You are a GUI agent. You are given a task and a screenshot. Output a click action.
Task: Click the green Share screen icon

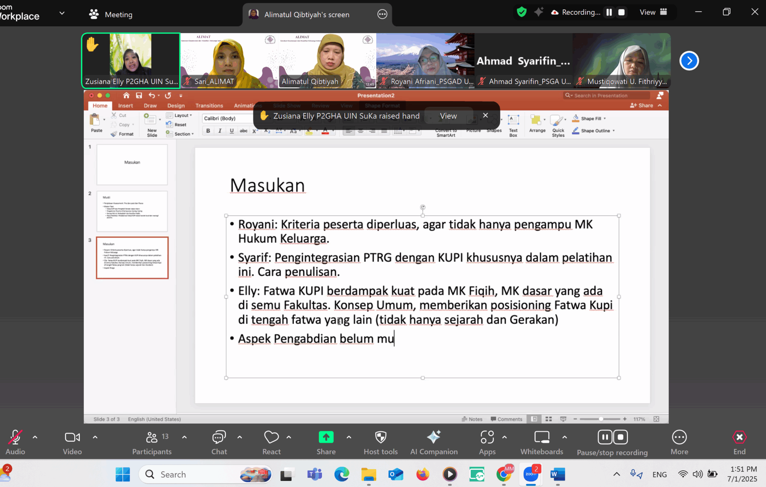point(326,438)
